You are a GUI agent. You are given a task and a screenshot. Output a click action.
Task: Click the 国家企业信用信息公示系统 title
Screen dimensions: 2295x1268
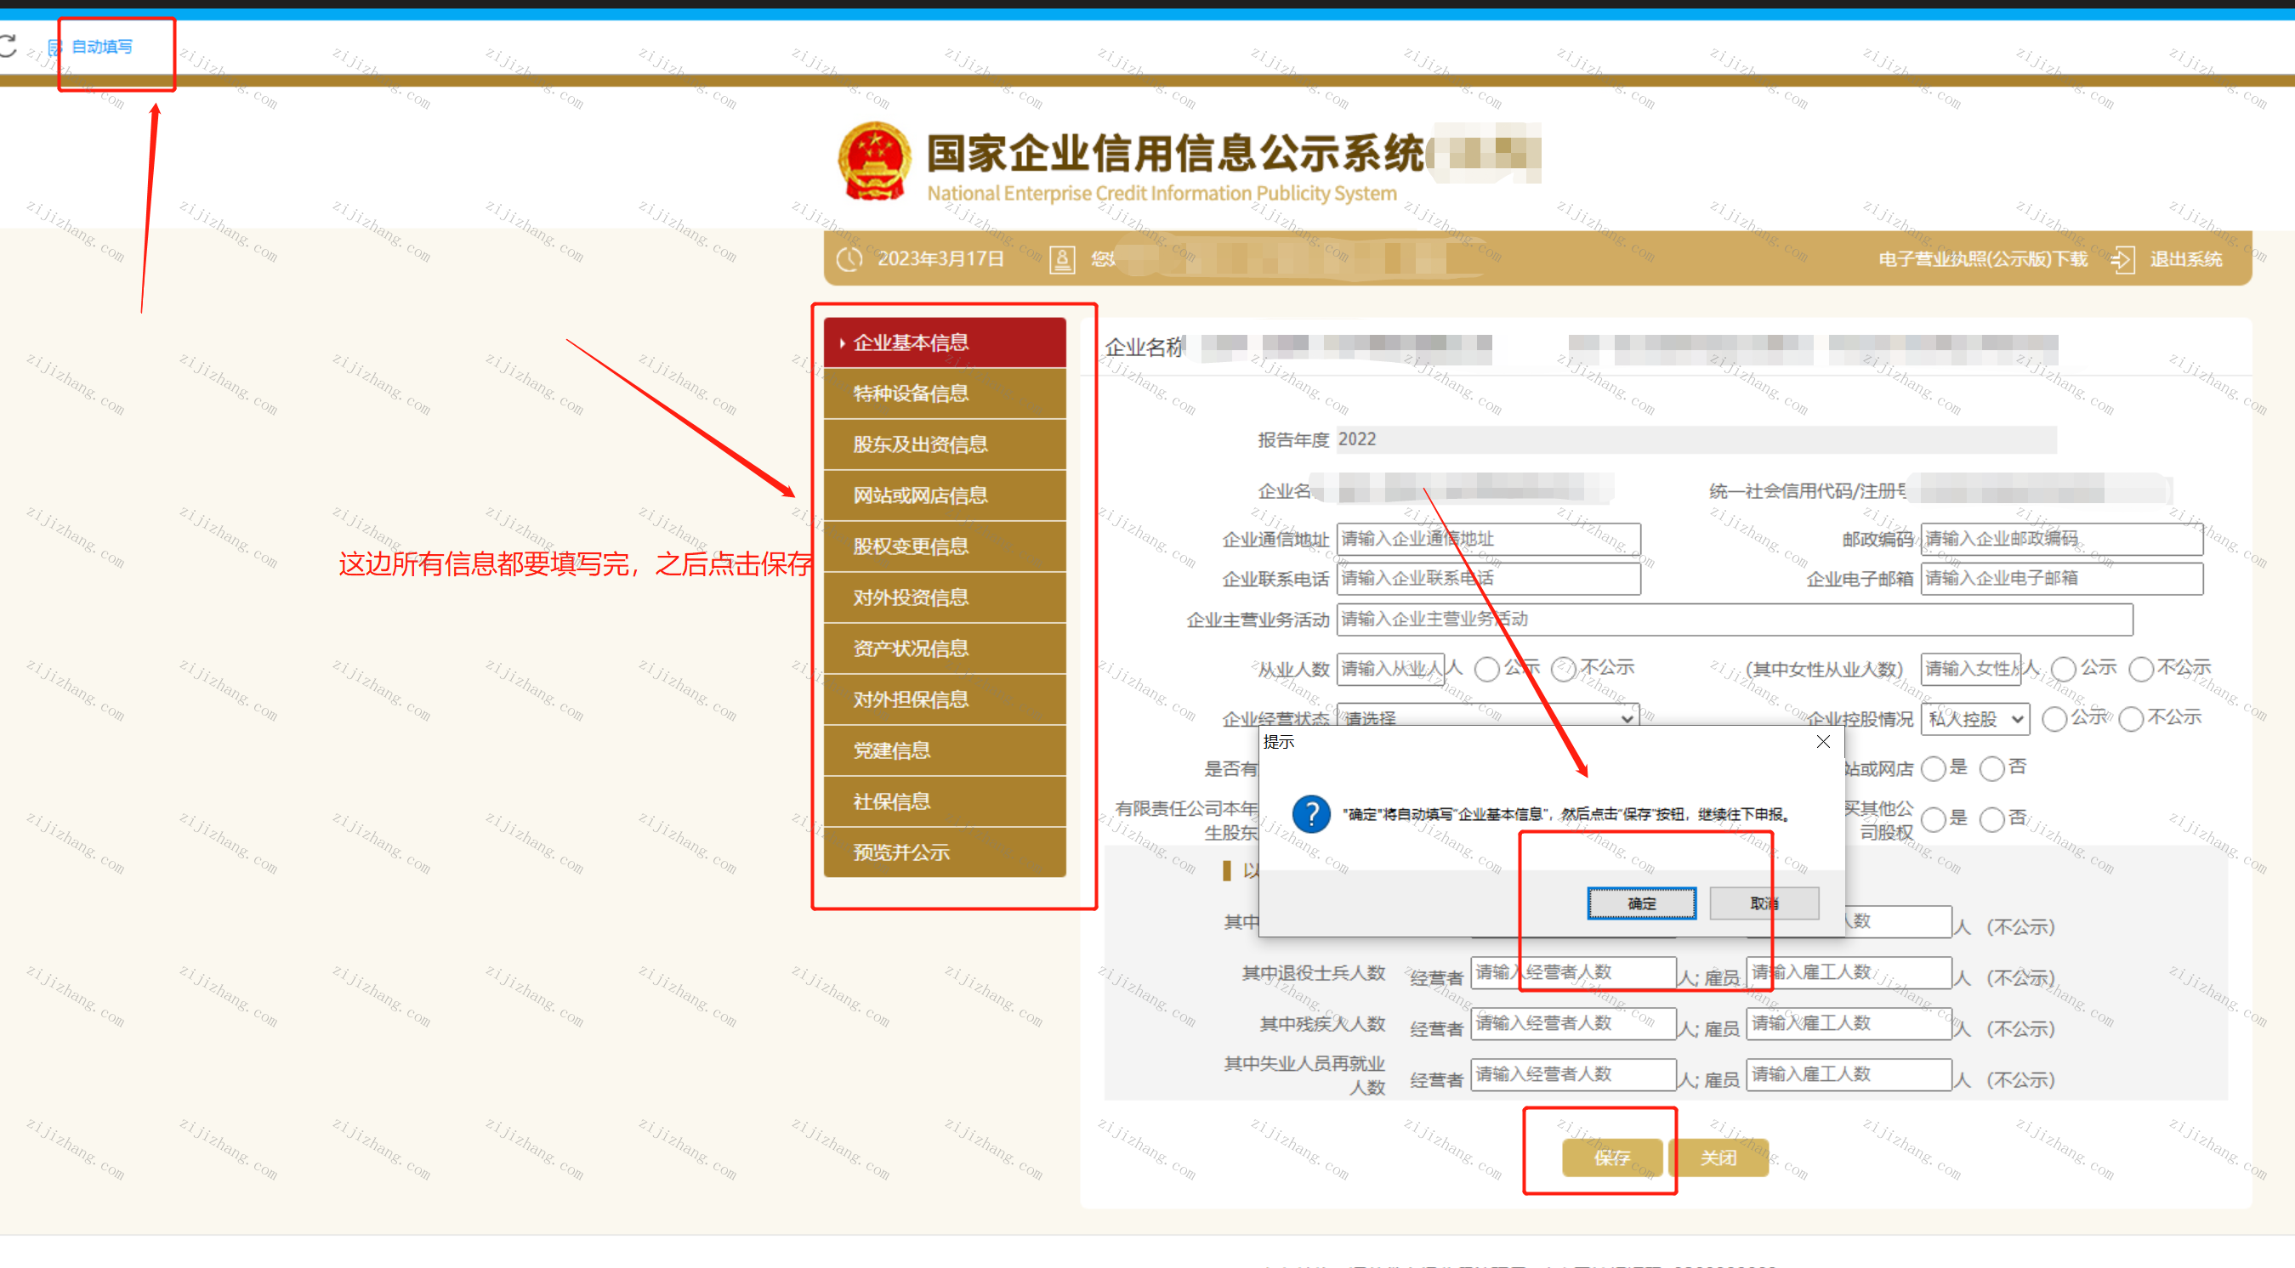tap(1175, 153)
